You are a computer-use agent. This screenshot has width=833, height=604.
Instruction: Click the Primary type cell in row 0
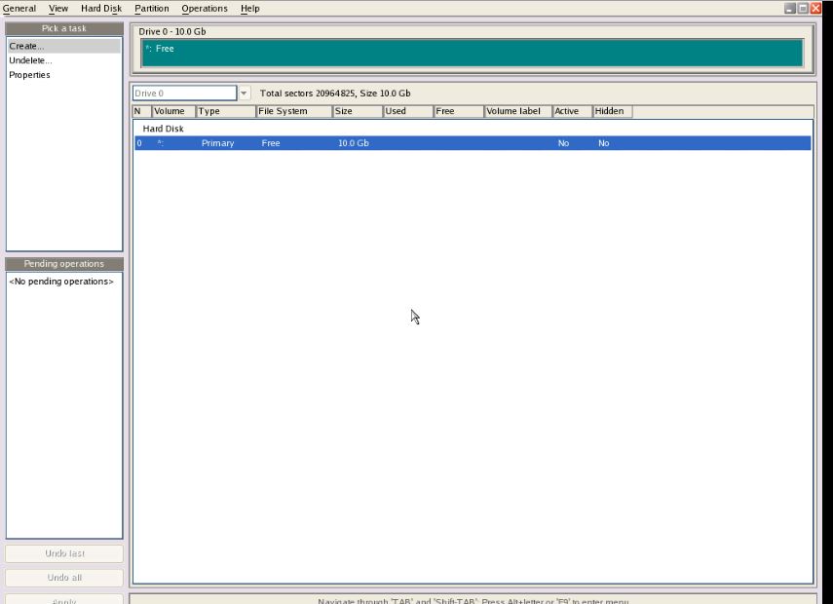(218, 143)
